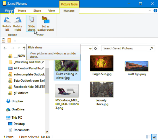Click the refresh icon beside address bar
This screenshot has width=158, height=140.
96,48
